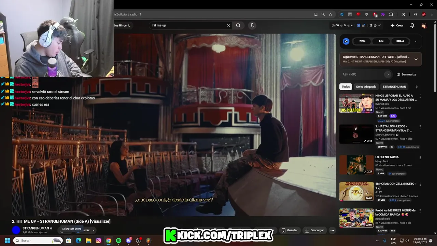437x246 pixels.
Task: Open the Chrome extensions puzzle icon
Action: point(391,14)
